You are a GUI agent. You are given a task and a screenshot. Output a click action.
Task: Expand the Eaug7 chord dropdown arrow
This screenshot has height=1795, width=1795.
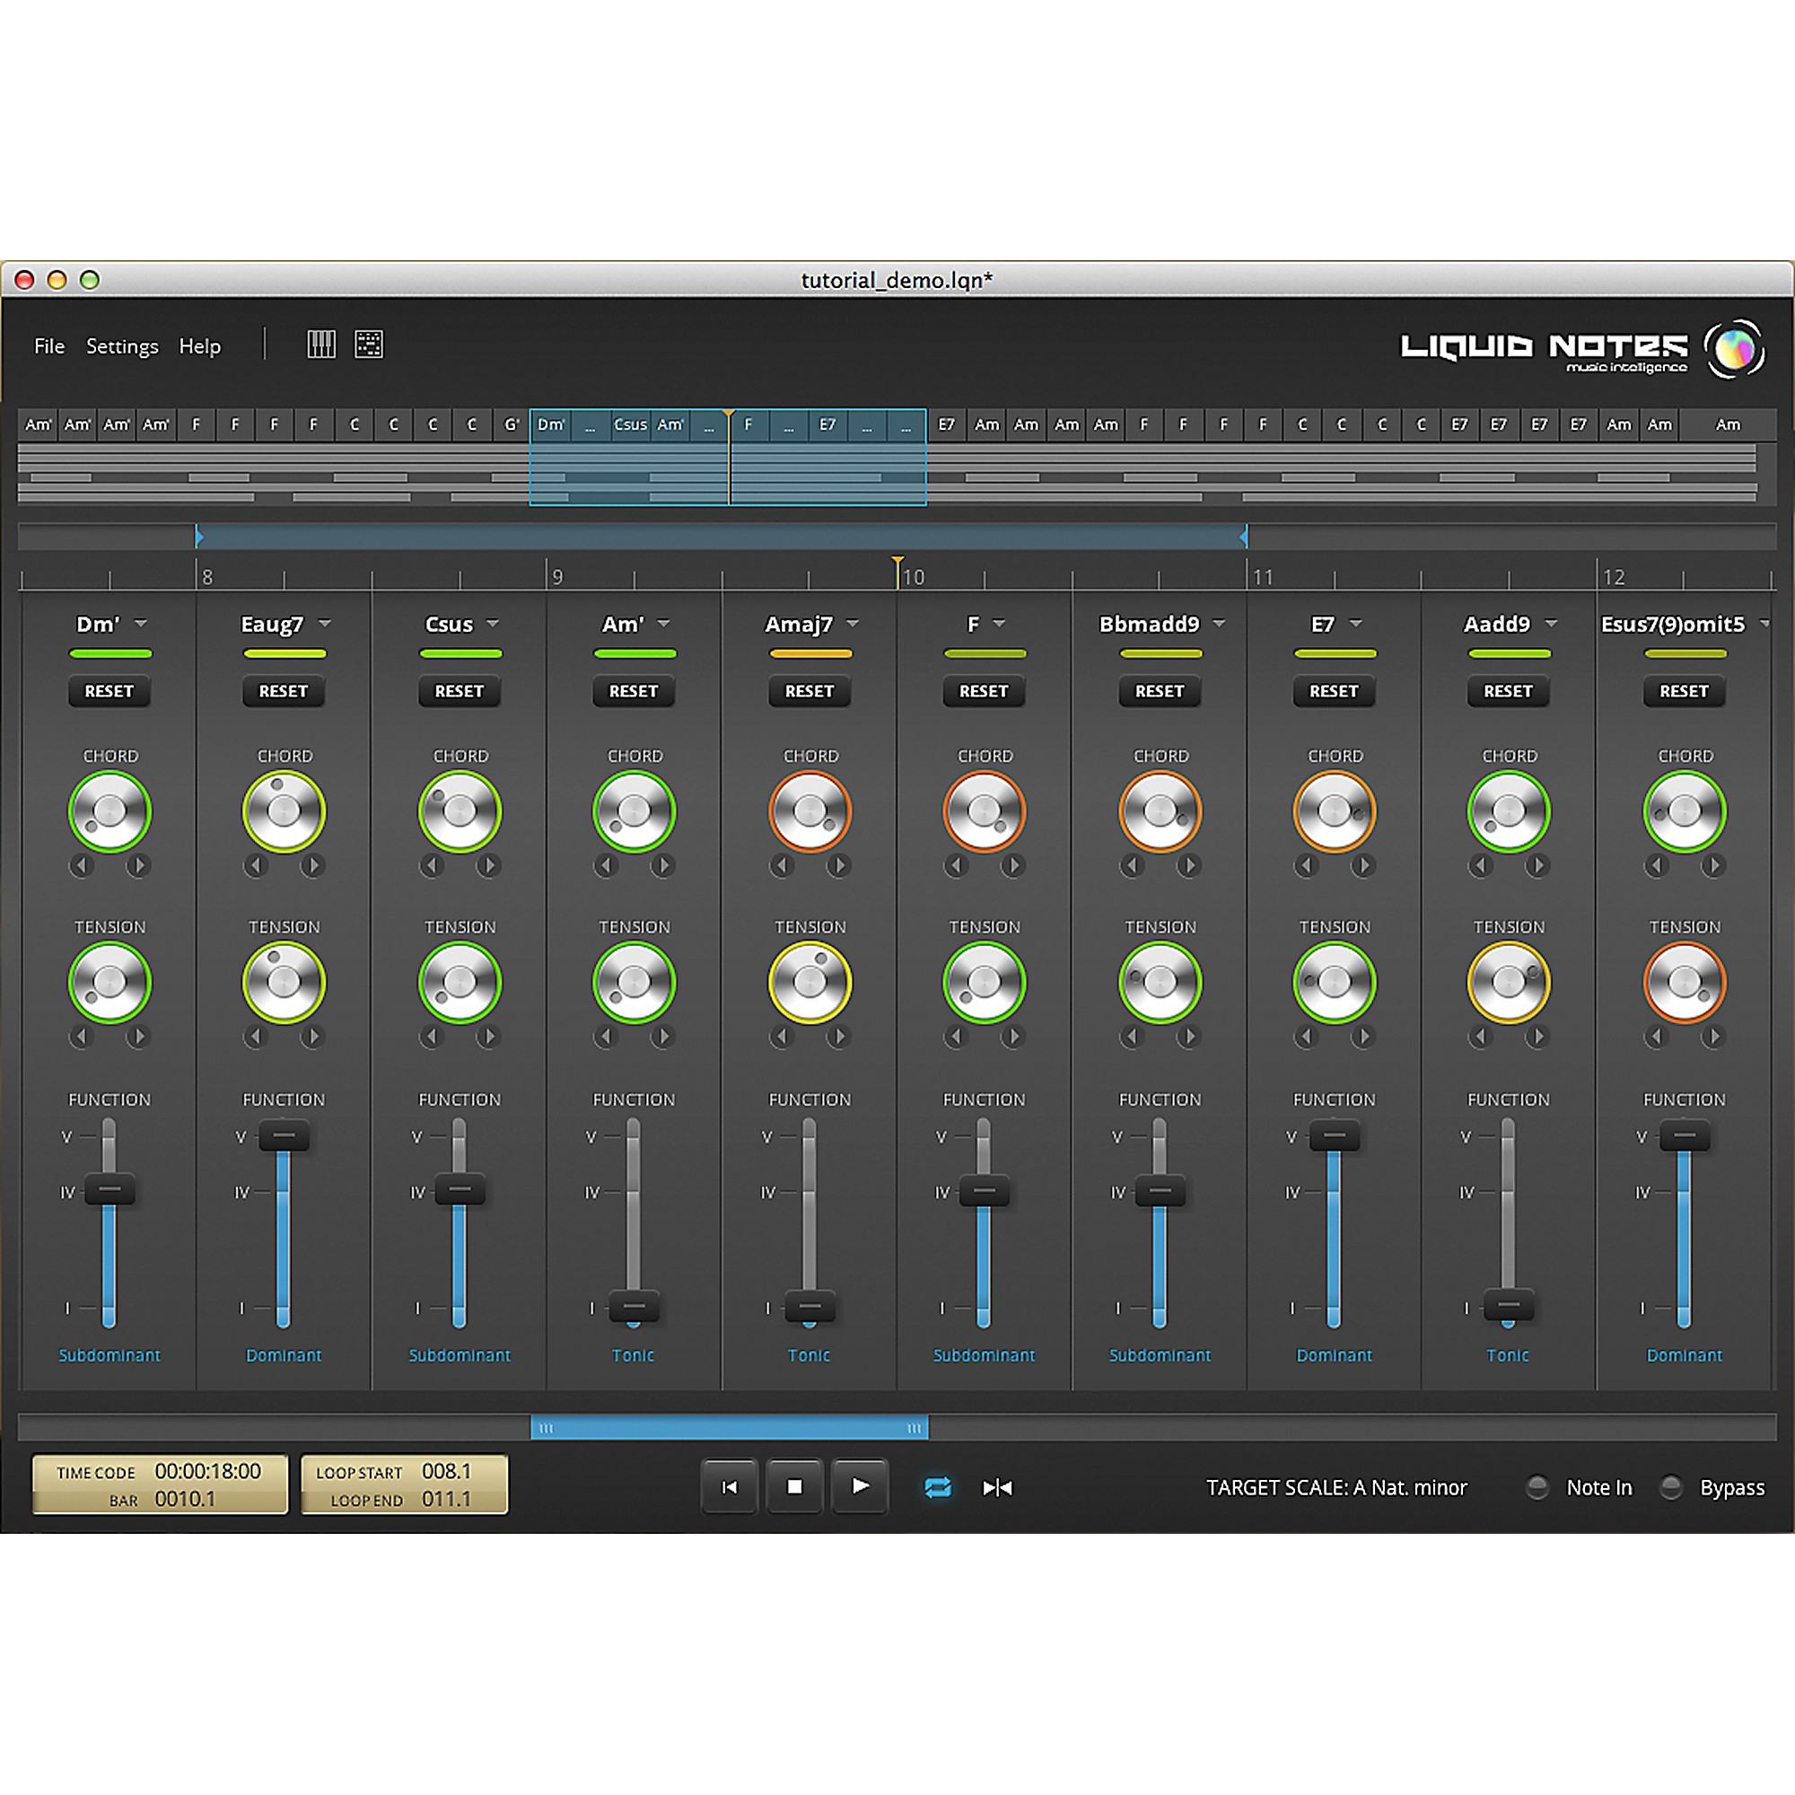tap(325, 624)
